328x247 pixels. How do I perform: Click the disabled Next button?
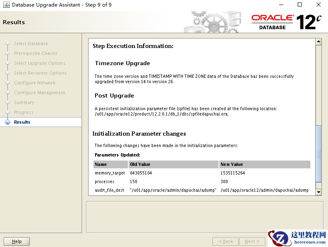pos(252,241)
